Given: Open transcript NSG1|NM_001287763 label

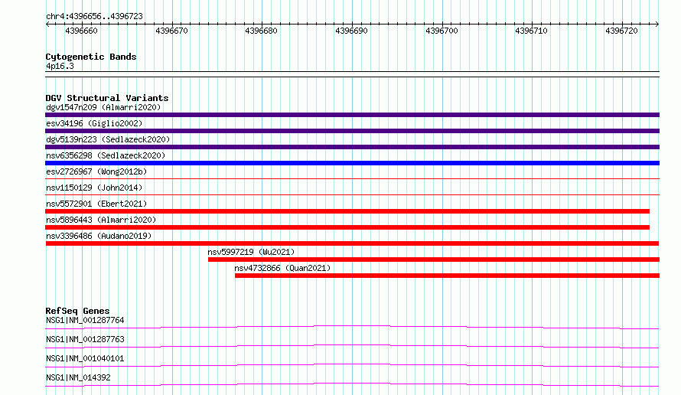Looking at the screenshot, I should point(85,339).
